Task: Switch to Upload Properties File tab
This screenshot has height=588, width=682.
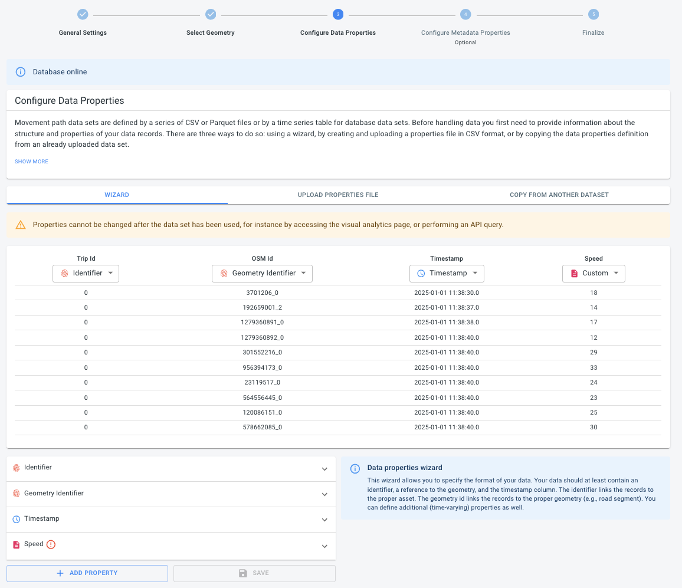Action: click(x=338, y=195)
